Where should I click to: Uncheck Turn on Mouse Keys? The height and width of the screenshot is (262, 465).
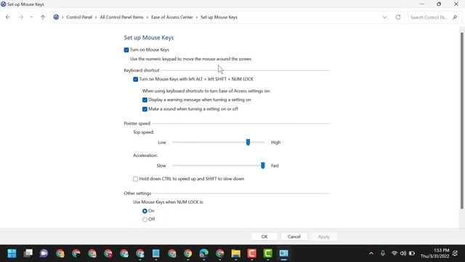point(126,50)
